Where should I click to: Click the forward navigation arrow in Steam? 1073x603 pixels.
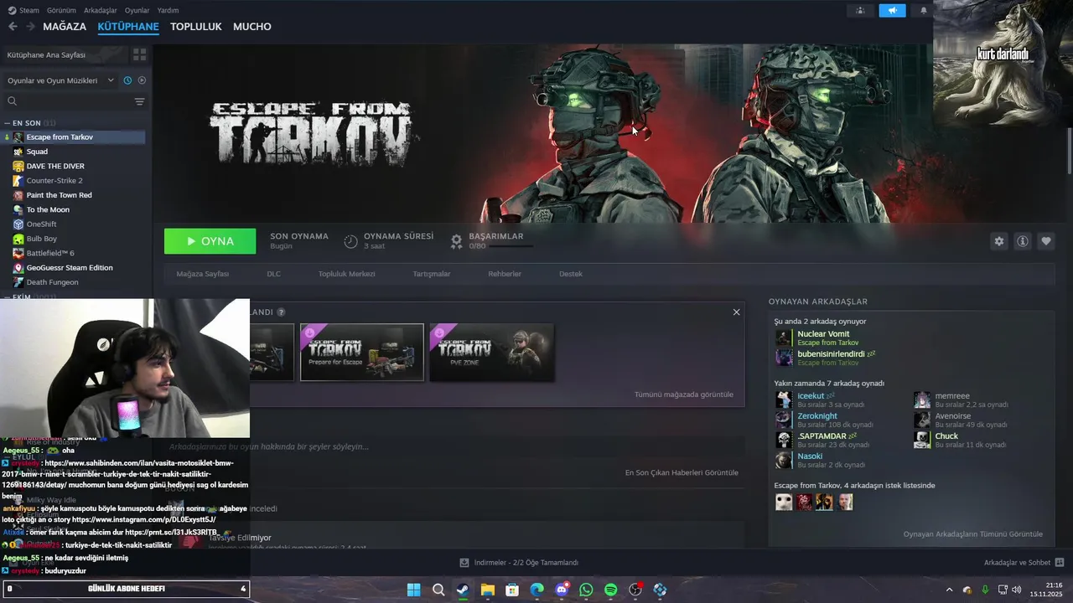[30, 27]
